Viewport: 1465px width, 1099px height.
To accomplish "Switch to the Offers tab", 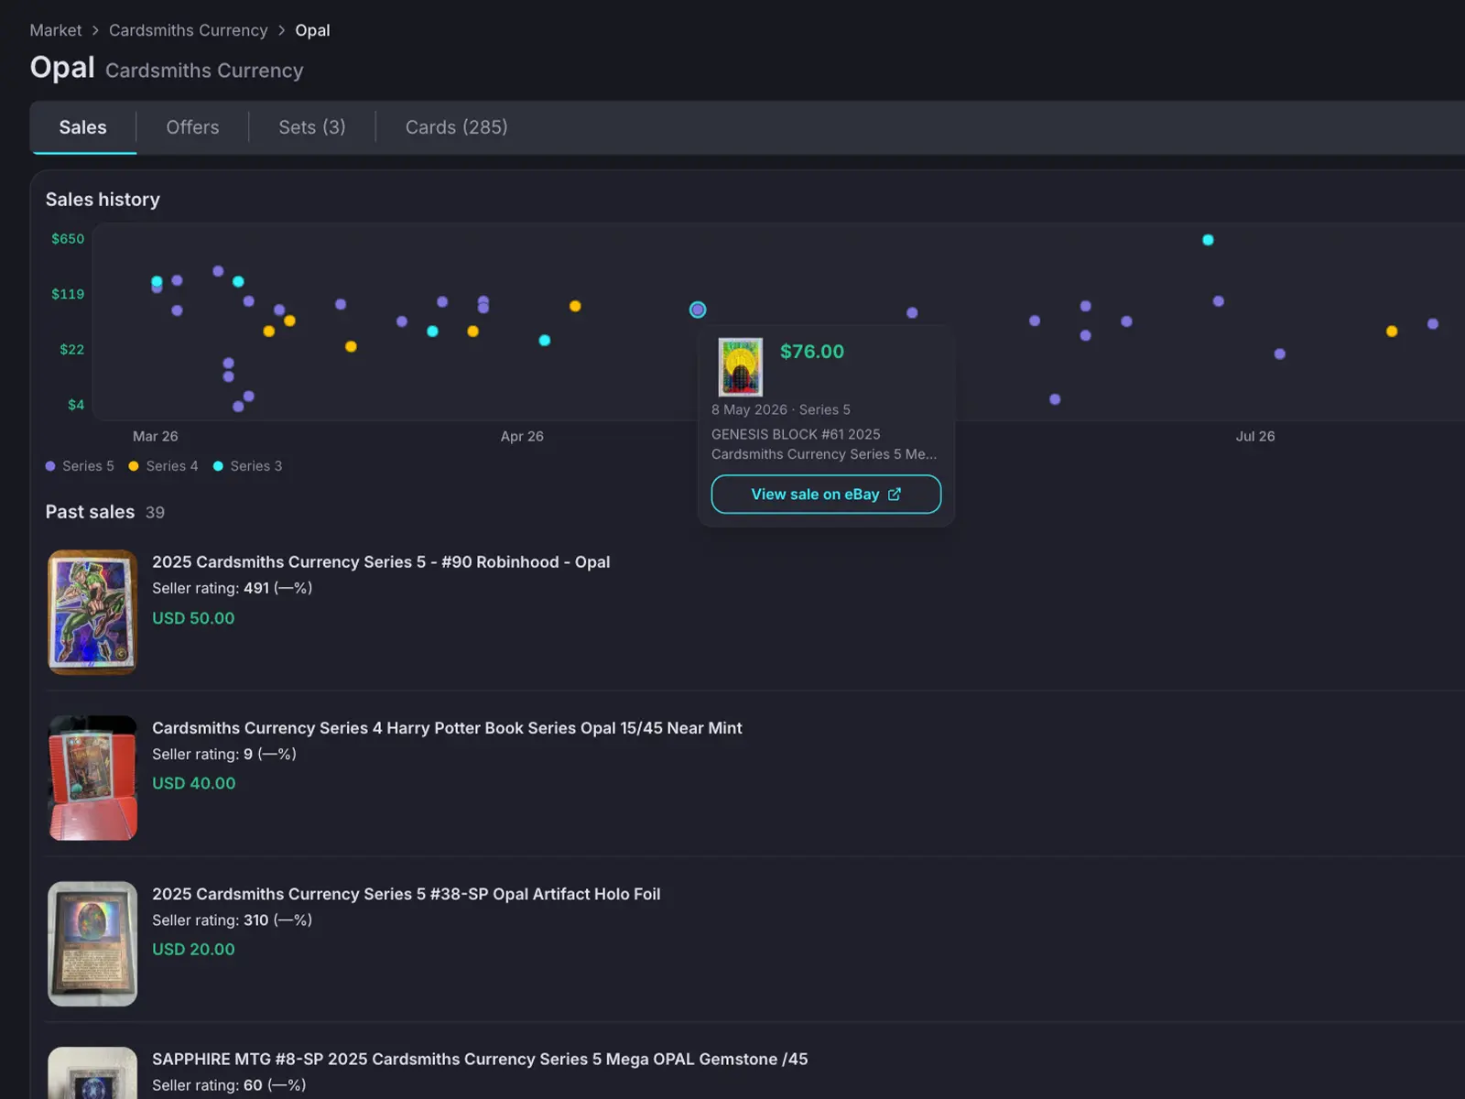I will (x=192, y=127).
